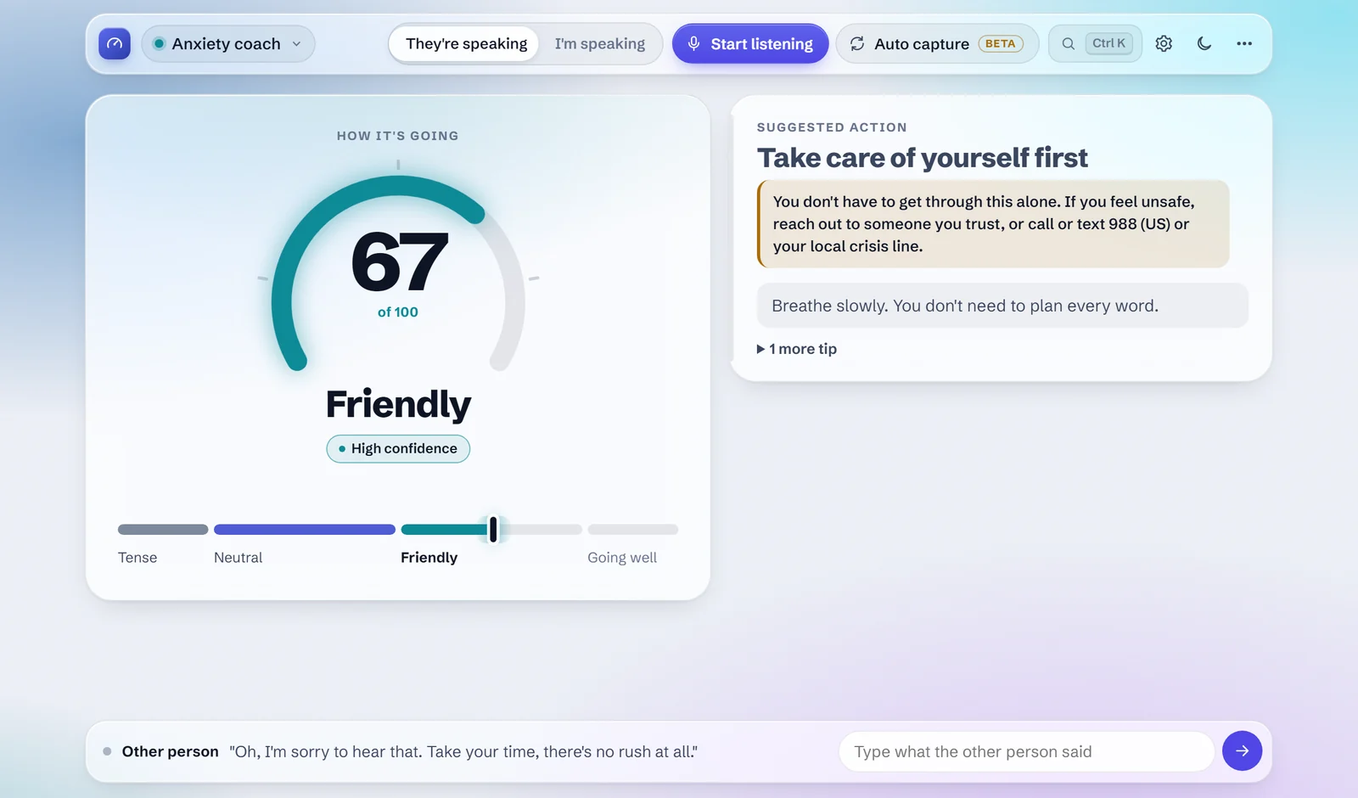Click the Neutral scale label
Screen dimensions: 1358x798
pyautogui.click(x=238, y=558)
